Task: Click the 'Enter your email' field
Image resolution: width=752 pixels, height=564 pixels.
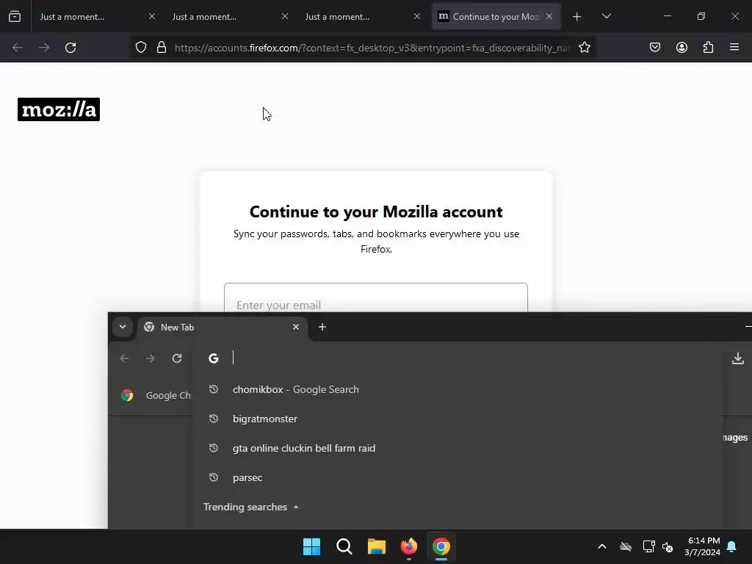Action: point(376,298)
